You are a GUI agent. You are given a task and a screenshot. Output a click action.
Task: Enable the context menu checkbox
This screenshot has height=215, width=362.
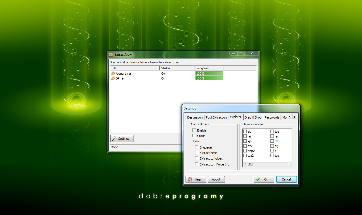point(194,130)
